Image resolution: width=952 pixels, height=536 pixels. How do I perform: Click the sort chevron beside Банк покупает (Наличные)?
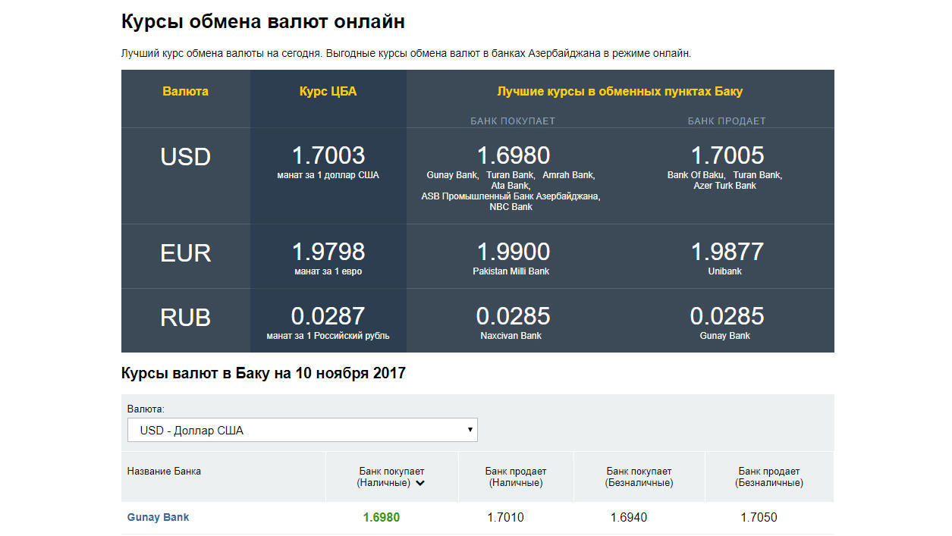coord(420,483)
